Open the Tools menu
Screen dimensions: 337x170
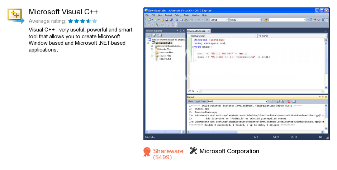click(186, 15)
